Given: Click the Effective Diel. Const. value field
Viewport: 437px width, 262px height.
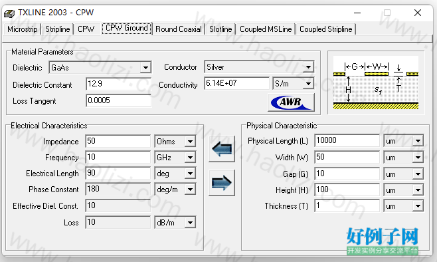Looking at the screenshot, I should 118,206.
